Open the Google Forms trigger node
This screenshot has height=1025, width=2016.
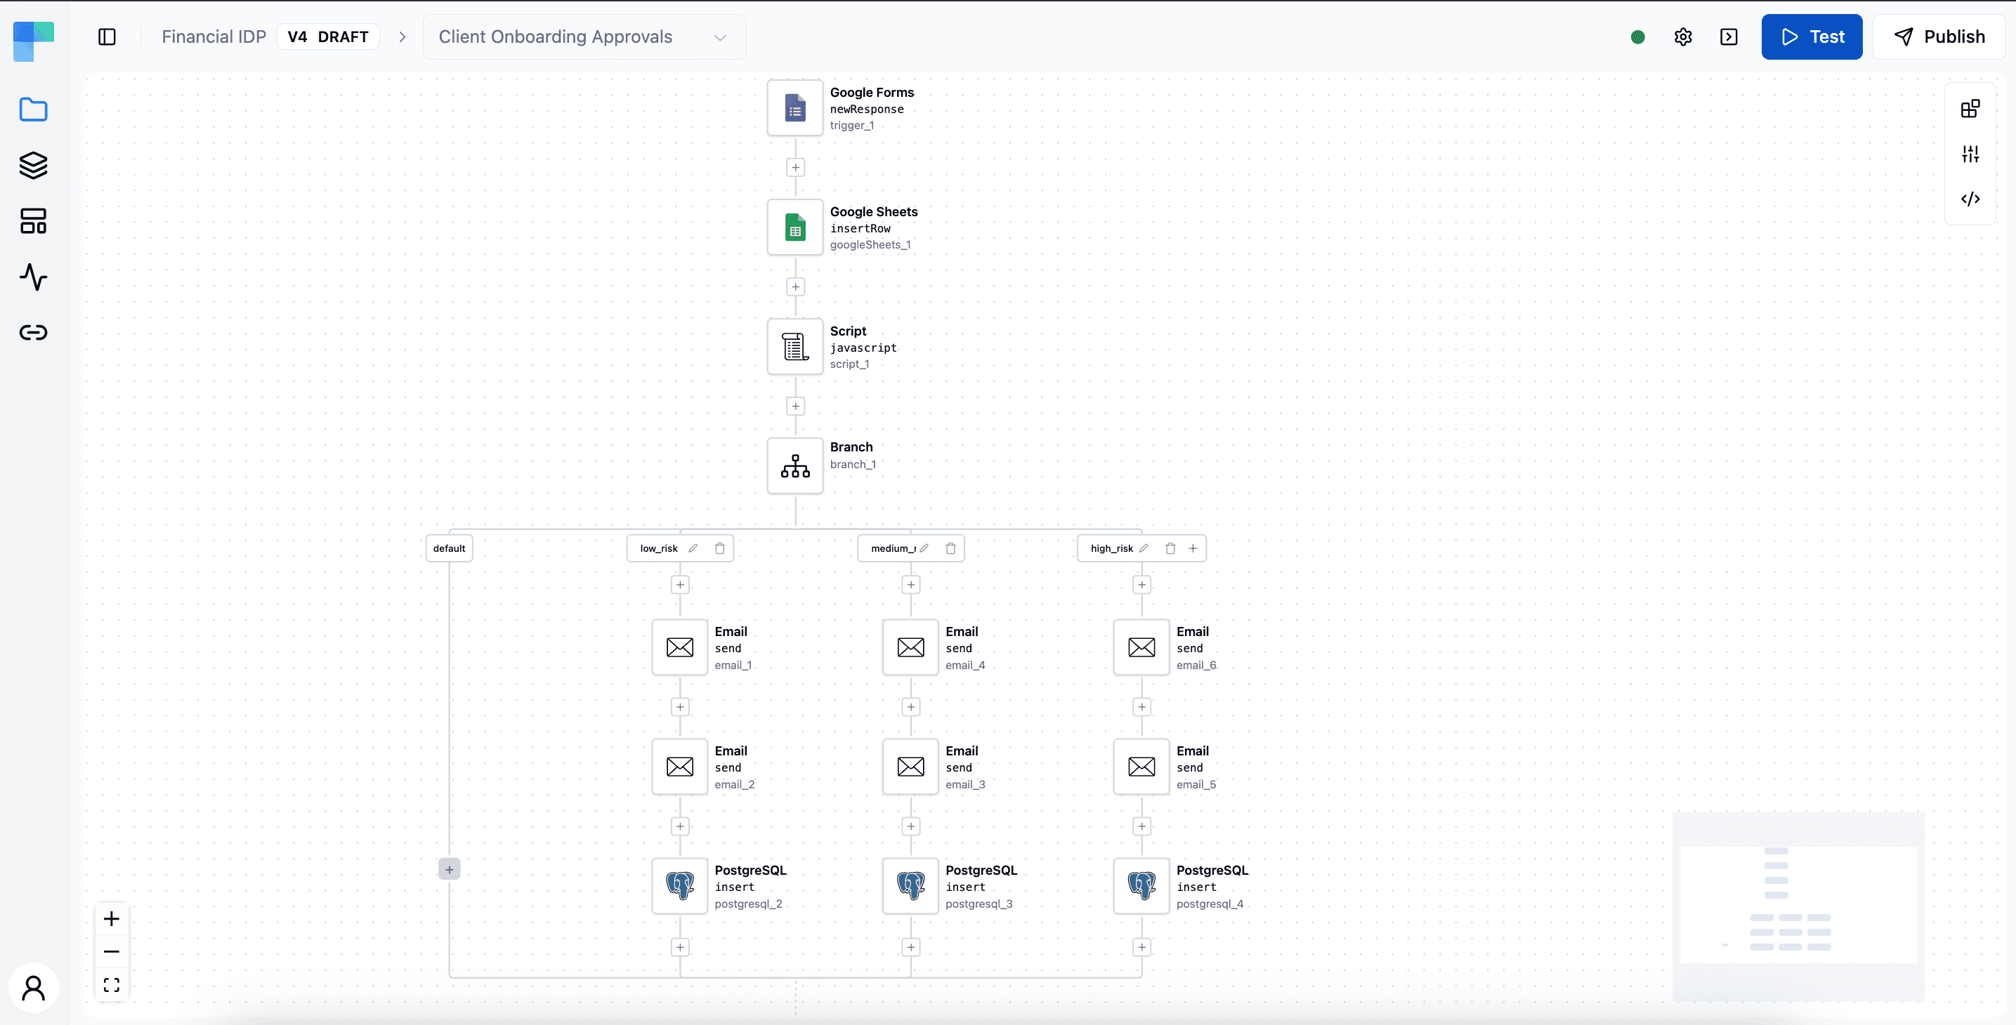pyautogui.click(x=794, y=108)
